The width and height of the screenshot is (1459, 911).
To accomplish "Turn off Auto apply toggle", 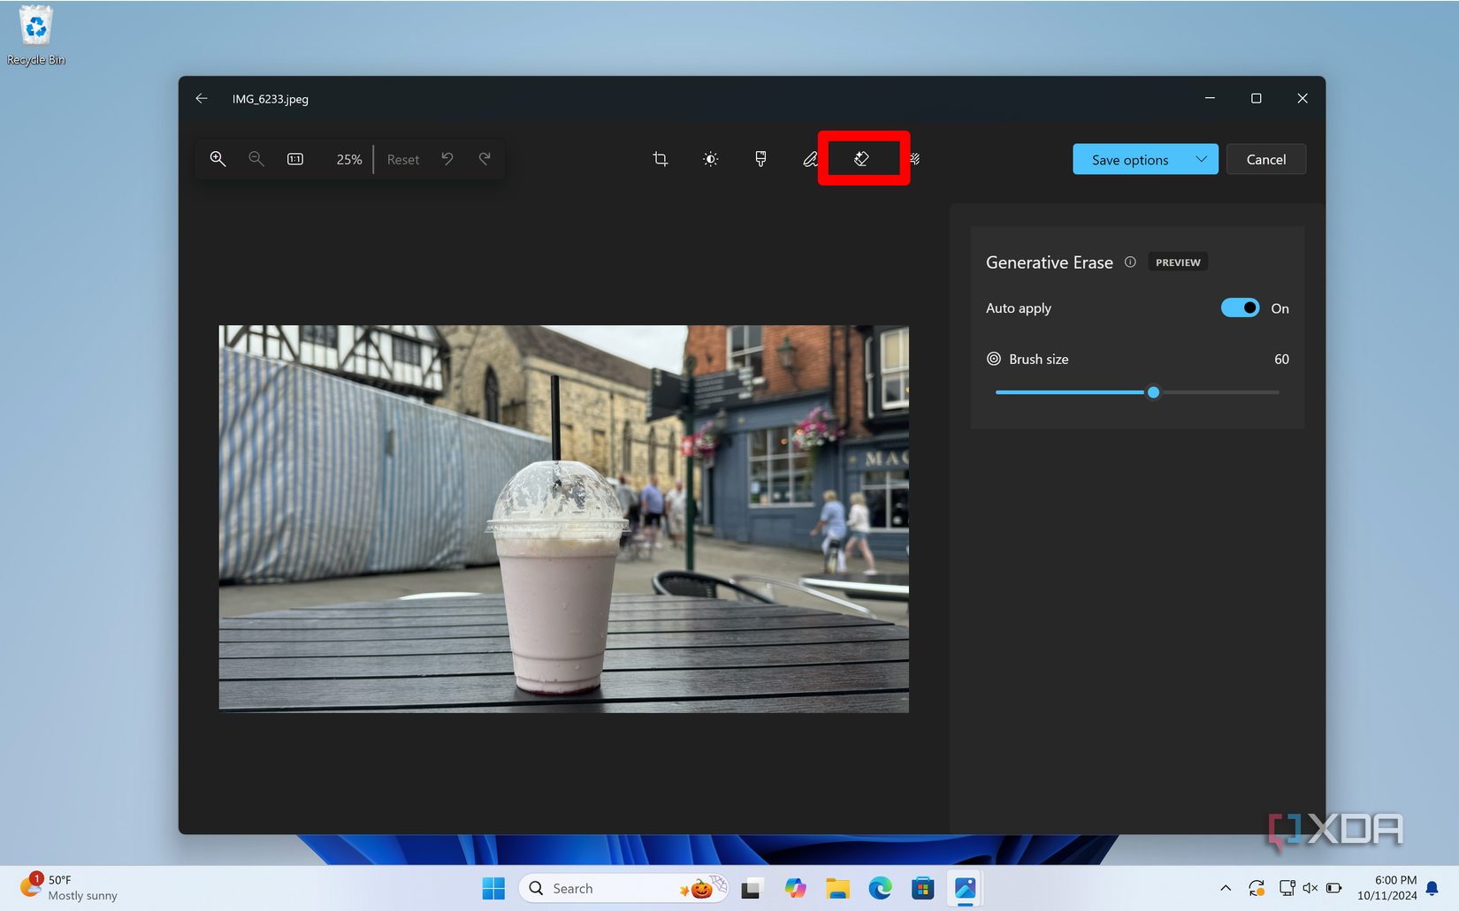I will tap(1240, 307).
